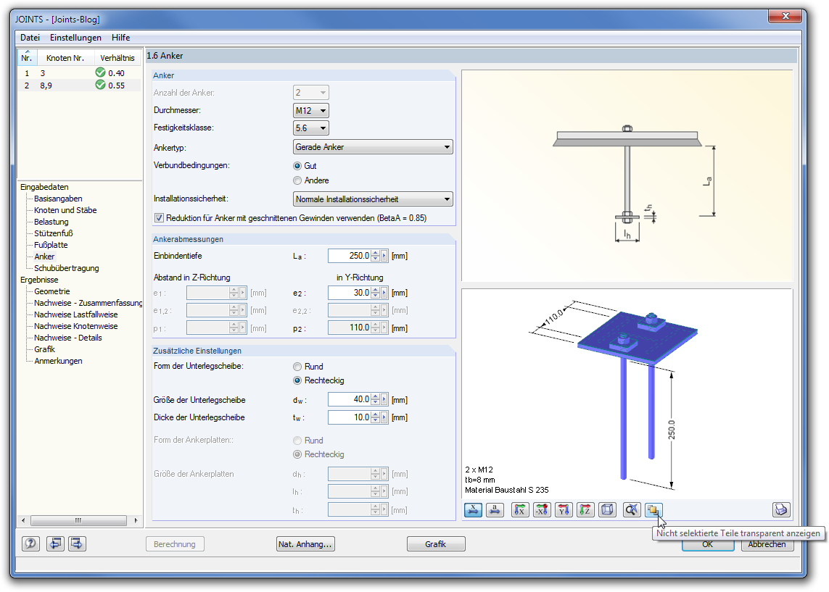Screen dimensions: 829x592
Task: Select 'Knoten und Stäbe' in the navigator
Action: coord(65,210)
